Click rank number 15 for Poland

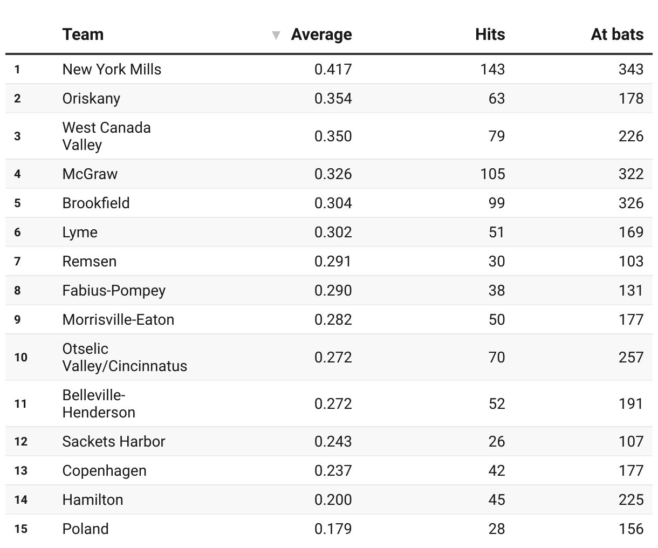pyautogui.click(x=20, y=529)
